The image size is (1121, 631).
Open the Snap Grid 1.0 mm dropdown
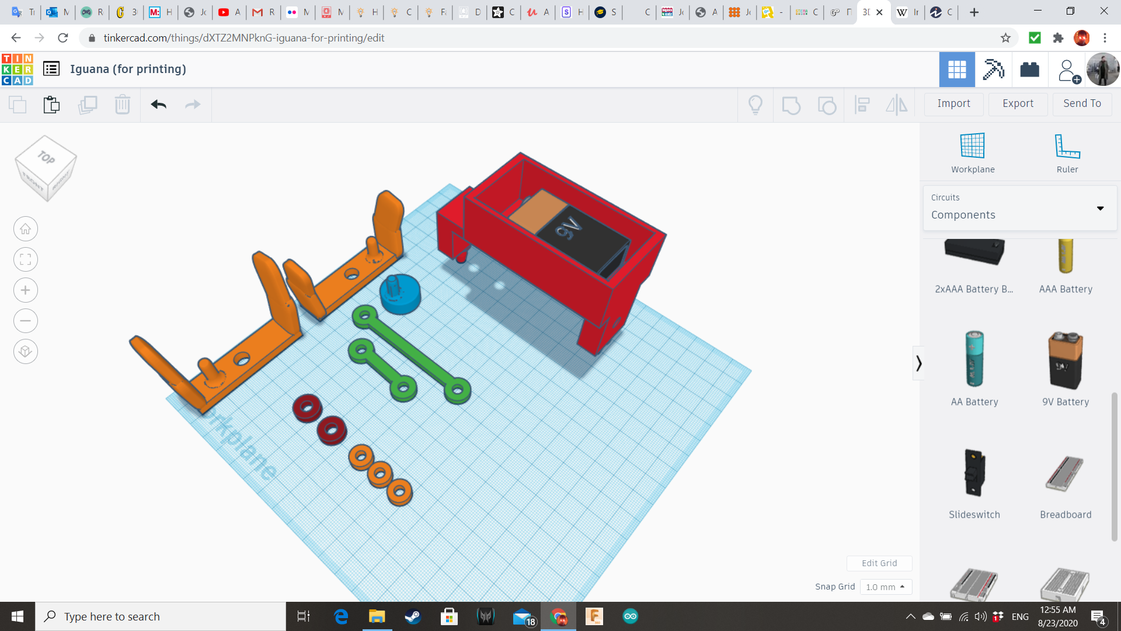click(885, 587)
